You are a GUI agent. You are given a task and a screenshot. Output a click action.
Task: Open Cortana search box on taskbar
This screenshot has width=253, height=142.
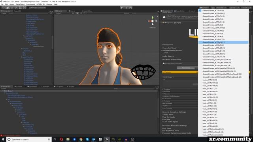click(29, 139)
